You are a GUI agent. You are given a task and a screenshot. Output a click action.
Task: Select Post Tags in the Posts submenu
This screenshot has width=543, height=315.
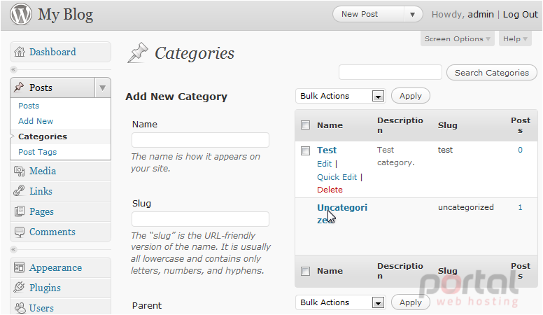click(x=37, y=152)
